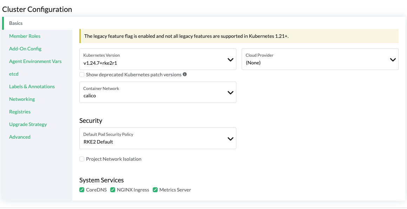Click the Cloud Provider dropdown chevron
The width and height of the screenshot is (407, 209).
(393, 60)
